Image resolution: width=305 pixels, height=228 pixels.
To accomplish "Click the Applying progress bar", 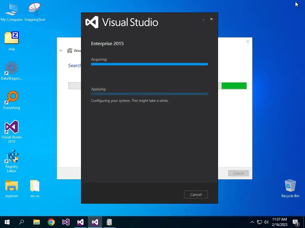I will pos(150,94).
